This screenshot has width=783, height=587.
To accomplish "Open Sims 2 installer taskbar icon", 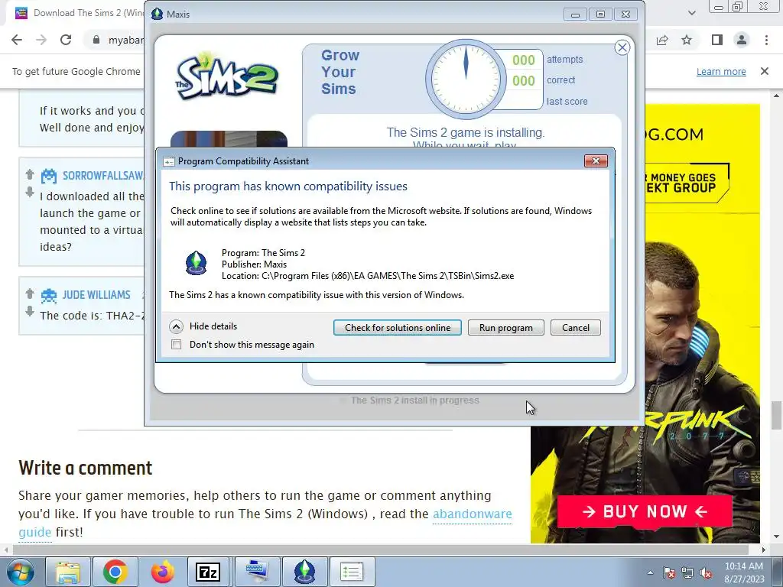I will point(304,572).
